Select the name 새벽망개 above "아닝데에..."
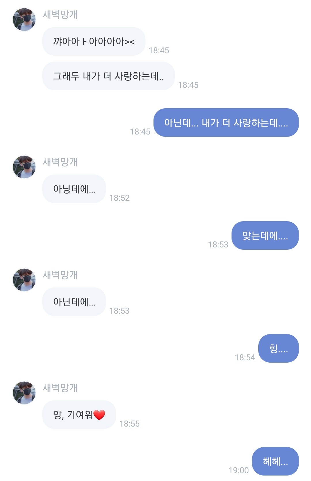Viewport: 311px width, 481px height. (60, 162)
